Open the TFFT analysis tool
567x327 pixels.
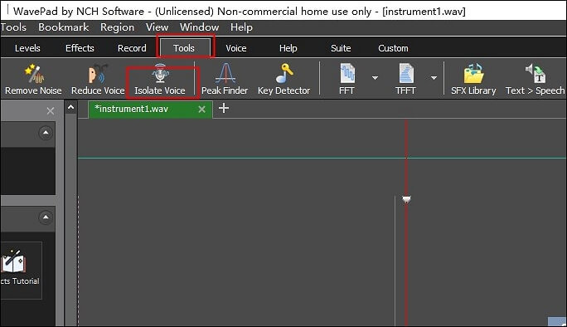(405, 80)
